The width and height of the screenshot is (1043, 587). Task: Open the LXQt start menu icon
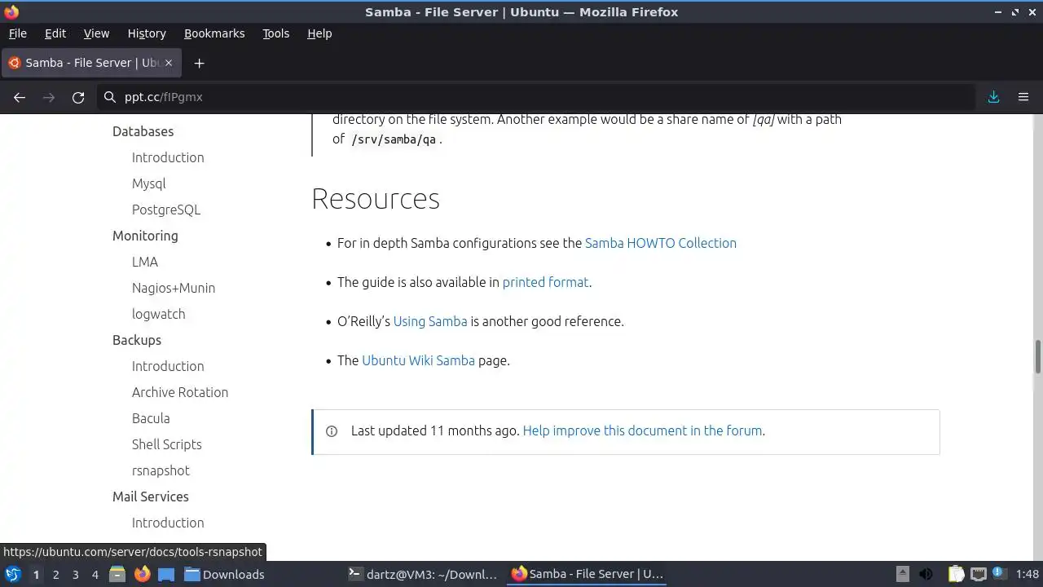12,574
